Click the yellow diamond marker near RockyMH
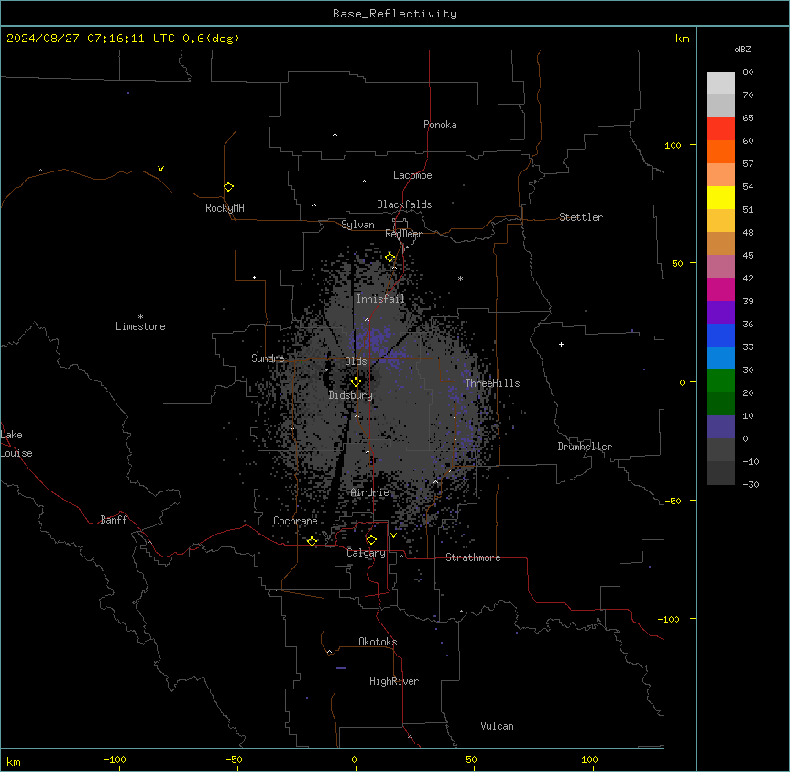Viewport: 790px width, 772px height. click(x=228, y=186)
